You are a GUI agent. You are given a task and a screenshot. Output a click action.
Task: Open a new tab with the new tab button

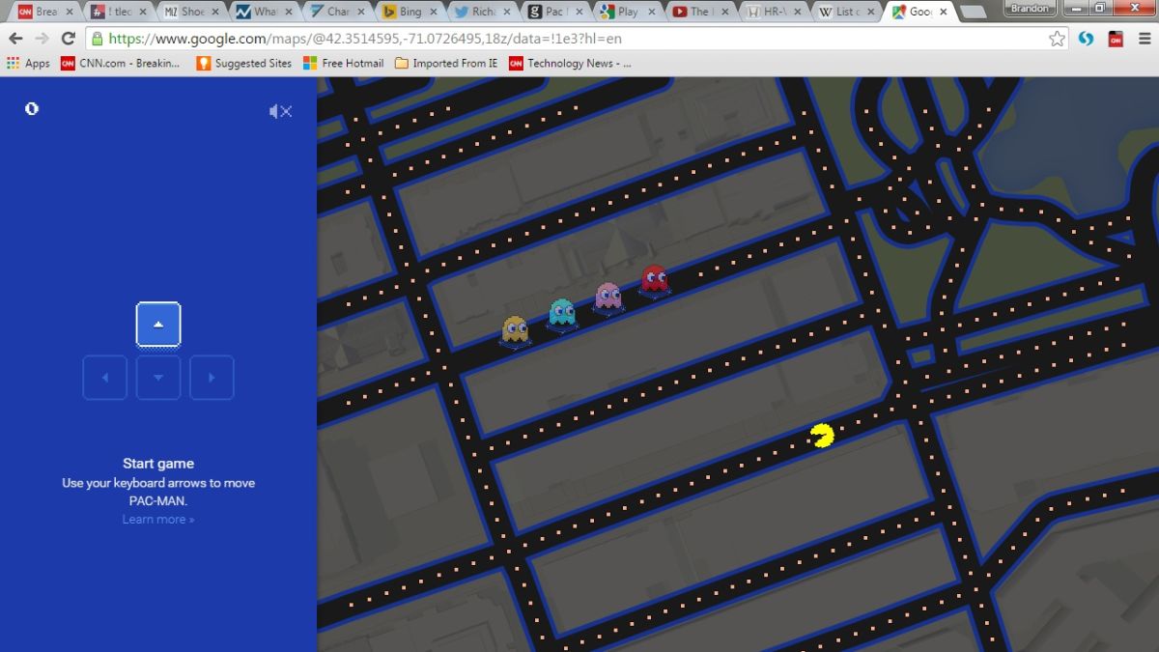[974, 13]
